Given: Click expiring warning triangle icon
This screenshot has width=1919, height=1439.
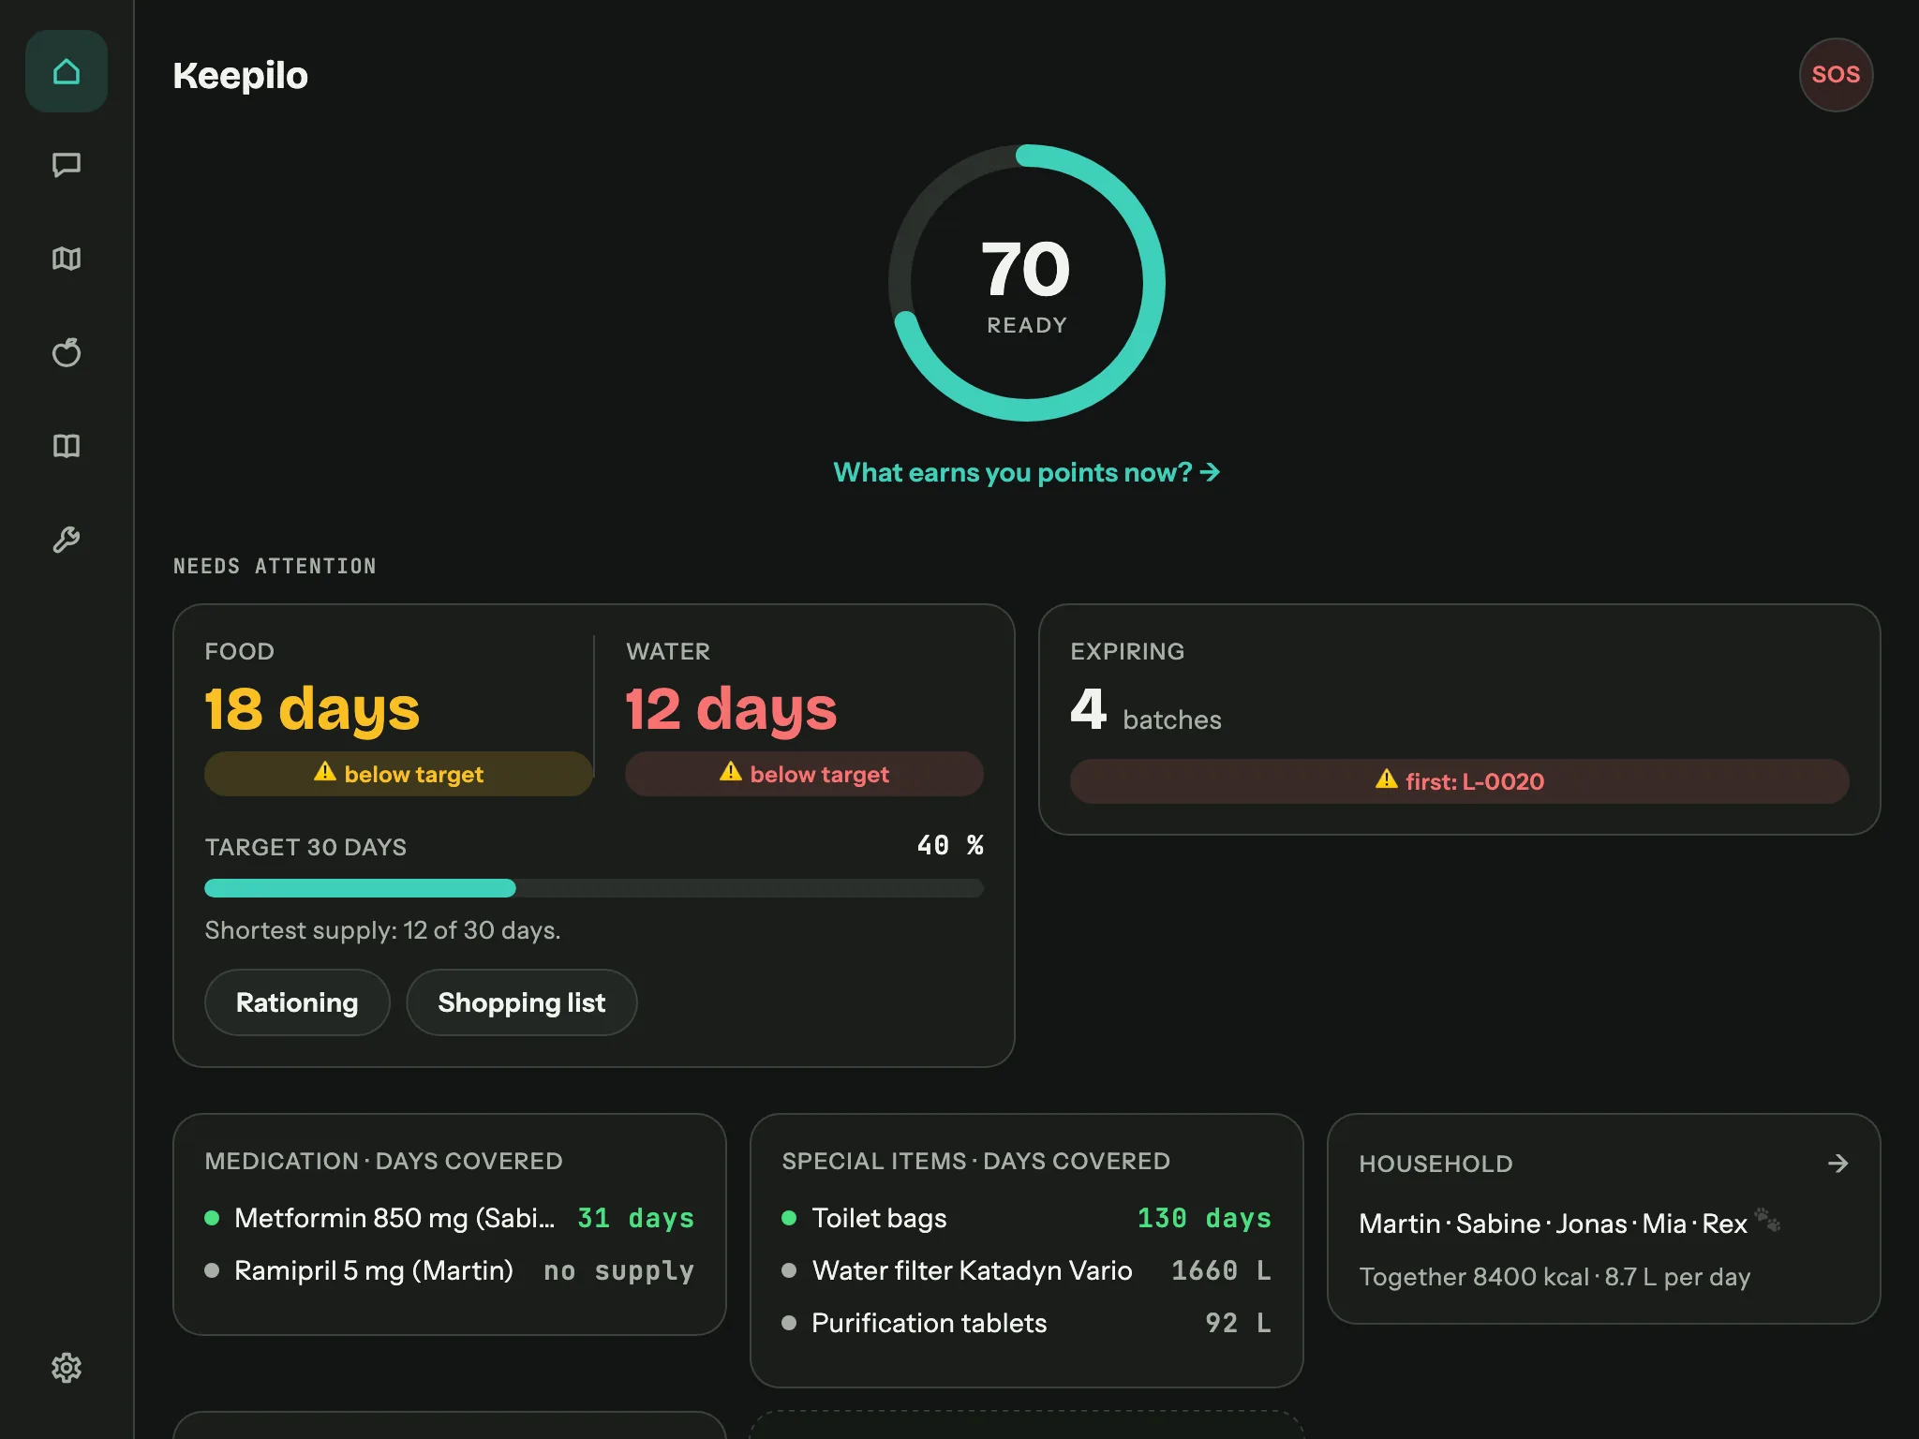Looking at the screenshot, I should coord(1387,779).
